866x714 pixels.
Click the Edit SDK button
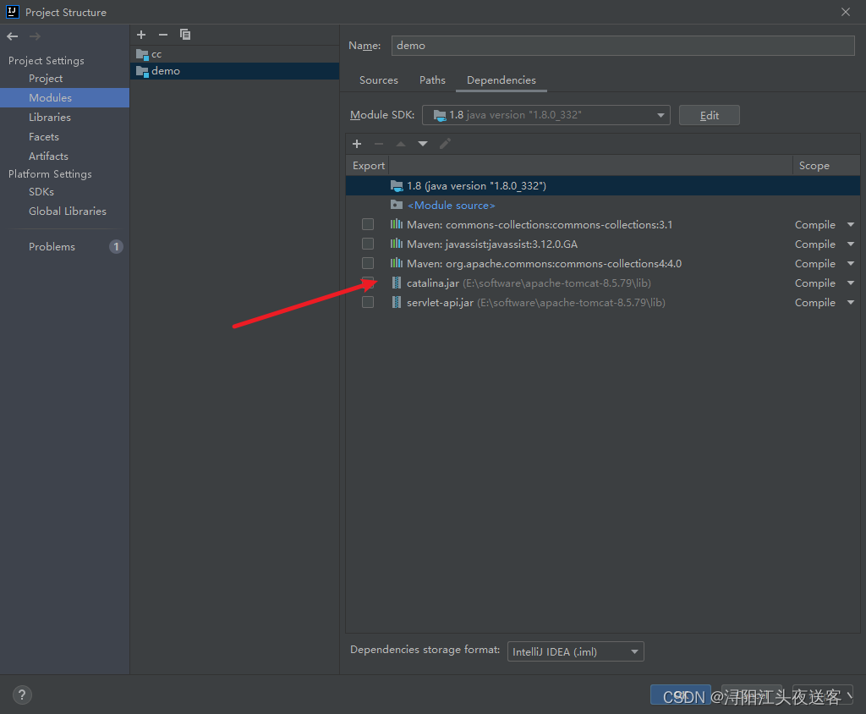point(709,115)
